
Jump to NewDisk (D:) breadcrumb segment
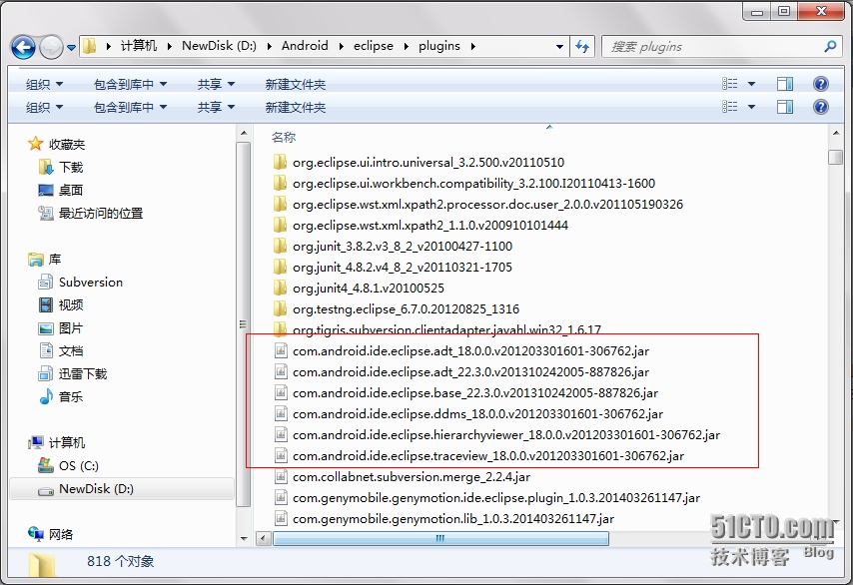coord(219,46)
